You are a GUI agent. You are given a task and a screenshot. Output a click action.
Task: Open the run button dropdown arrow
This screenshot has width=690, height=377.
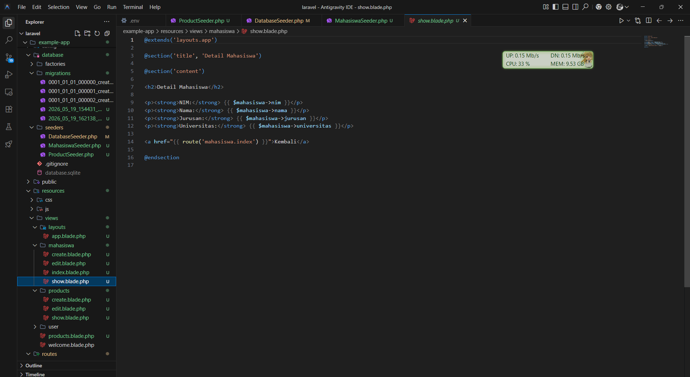tap(628, 20)
